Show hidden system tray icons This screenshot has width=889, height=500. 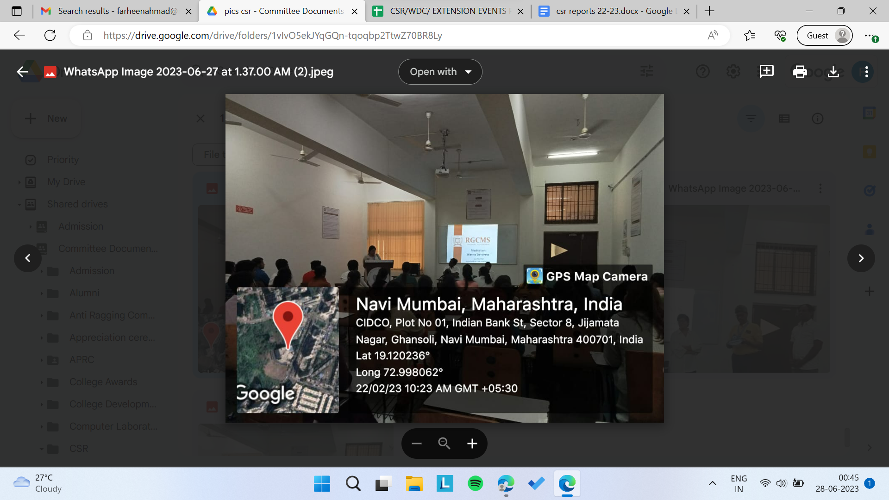click(712, 483)
